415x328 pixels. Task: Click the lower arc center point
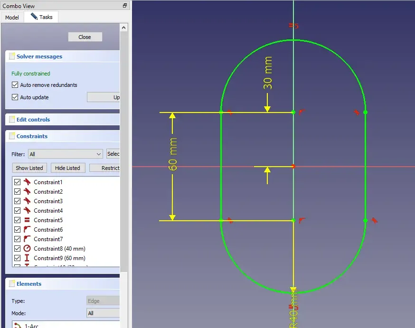[293, 220]
